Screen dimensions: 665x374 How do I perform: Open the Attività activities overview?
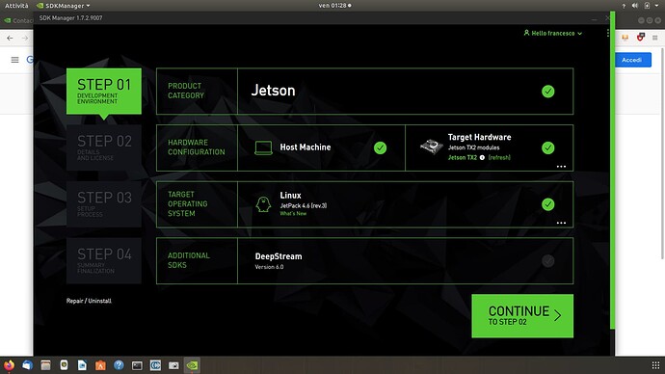[16, 6]
